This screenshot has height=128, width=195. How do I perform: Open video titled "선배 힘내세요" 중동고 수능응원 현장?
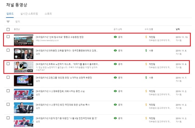[60, 37]
